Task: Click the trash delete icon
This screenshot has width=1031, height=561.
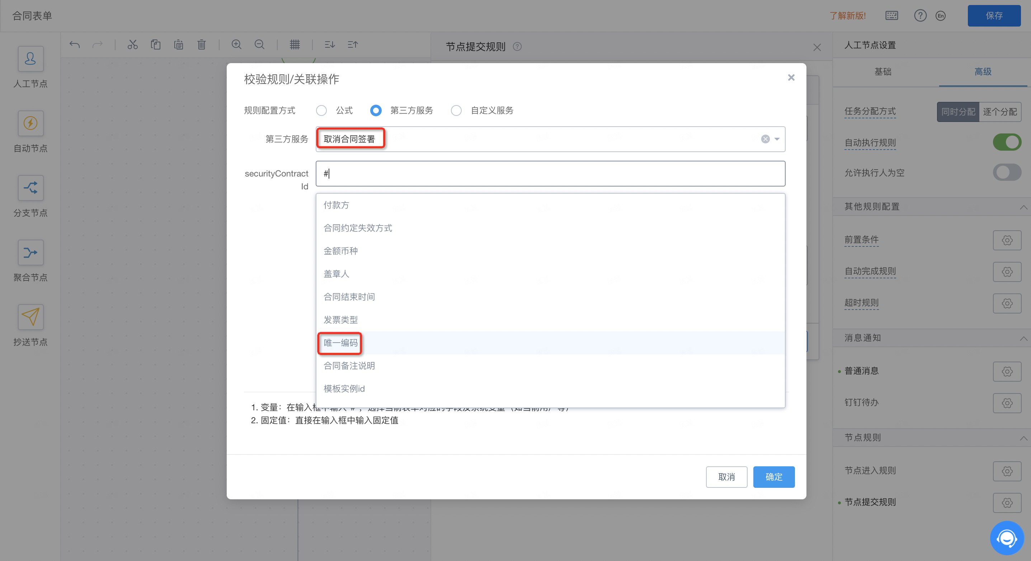Action: (x=201, y=44)
